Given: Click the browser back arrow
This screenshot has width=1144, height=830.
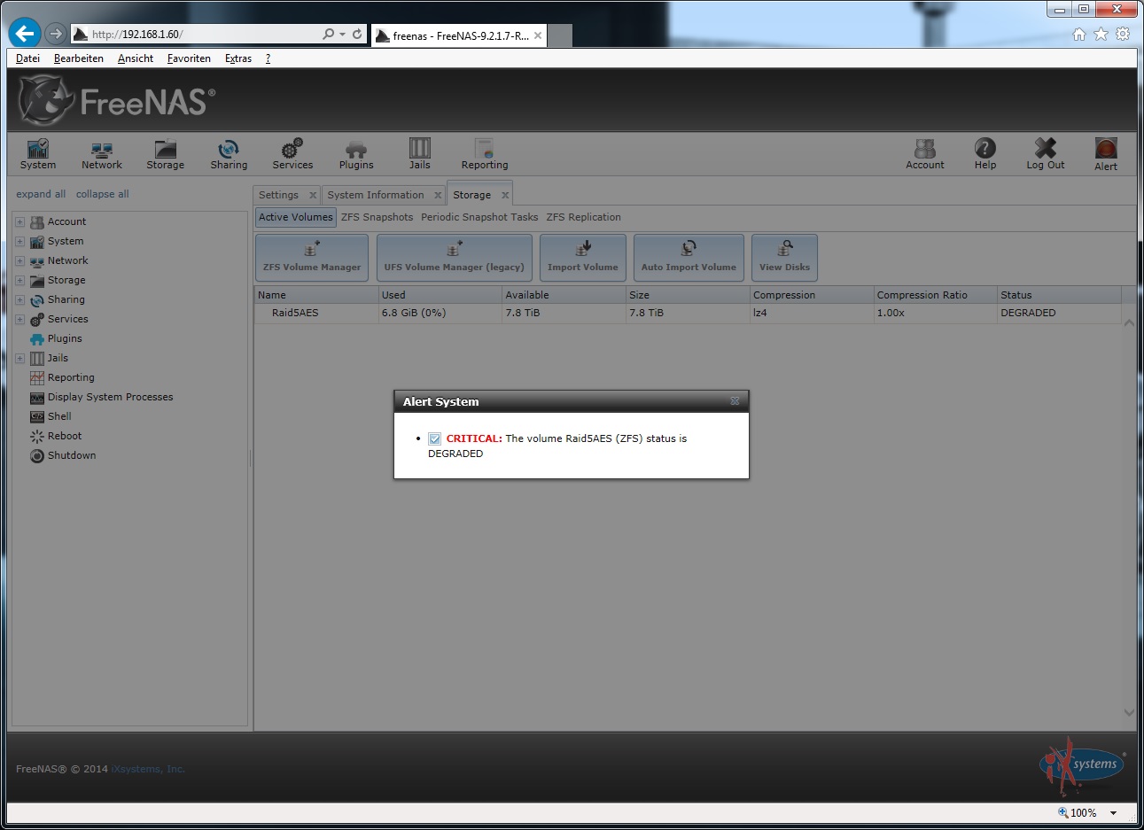Looking at the screenshot, I should point(25,34).
